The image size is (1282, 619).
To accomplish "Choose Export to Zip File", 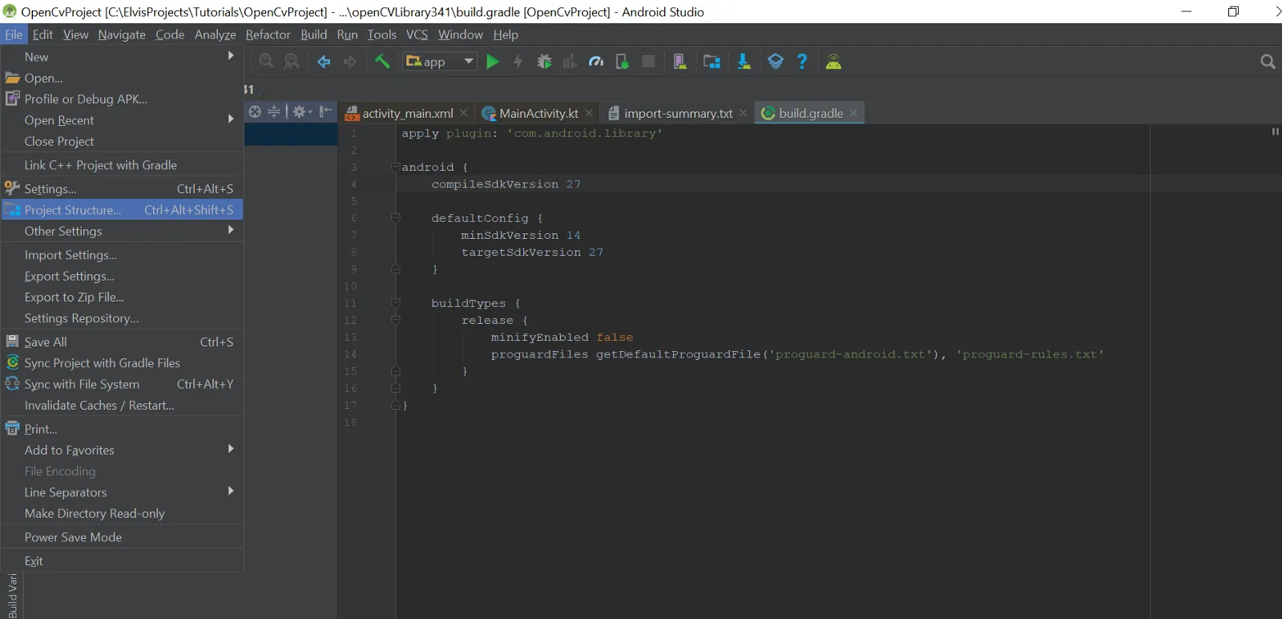I will pos(122,297).
